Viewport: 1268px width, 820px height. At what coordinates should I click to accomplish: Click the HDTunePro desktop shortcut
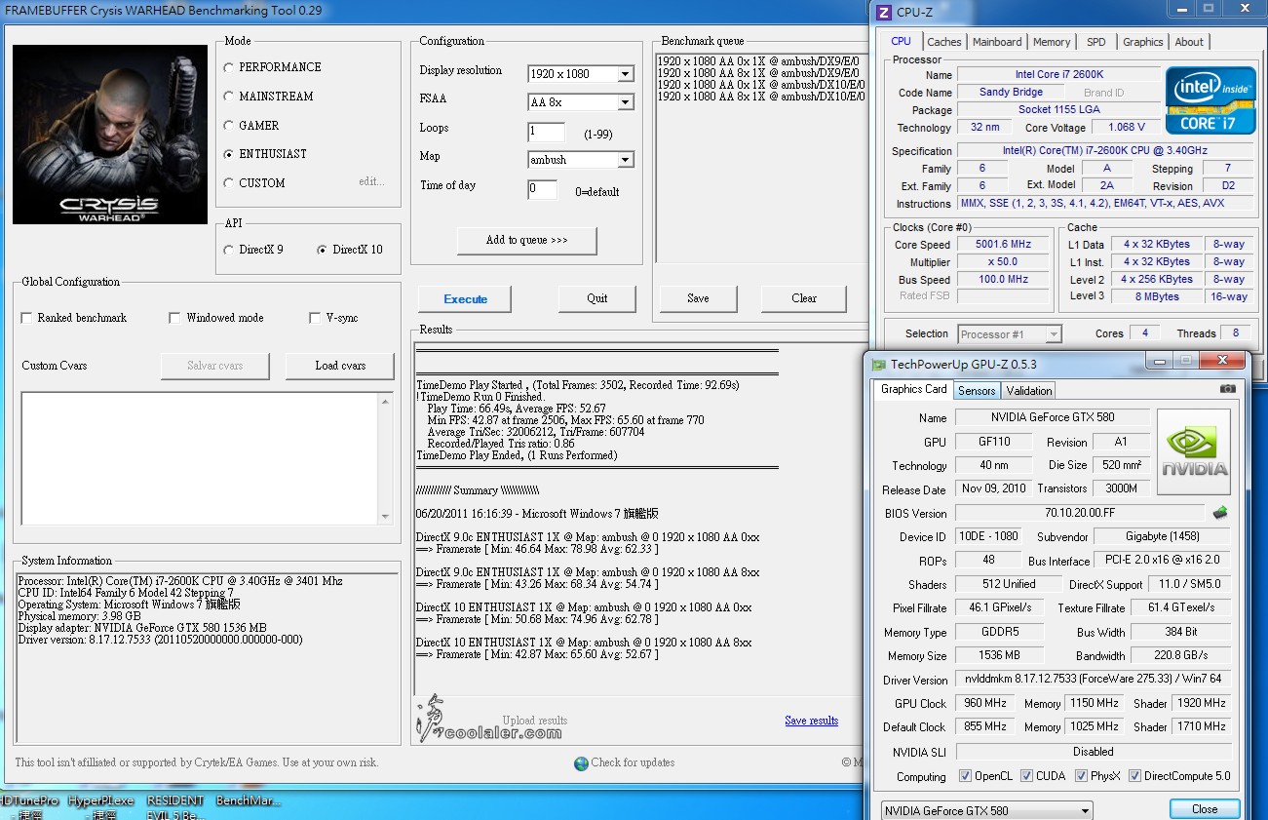pyautogui.click(x=29, y=807)
